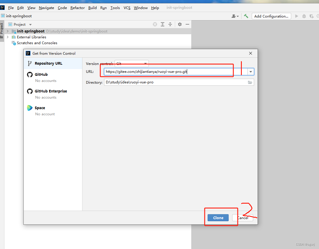Click the Select Opened File locate icon
Image resolution: width=319 pixels, height=249 pixels.
click(x=155, y=24)
